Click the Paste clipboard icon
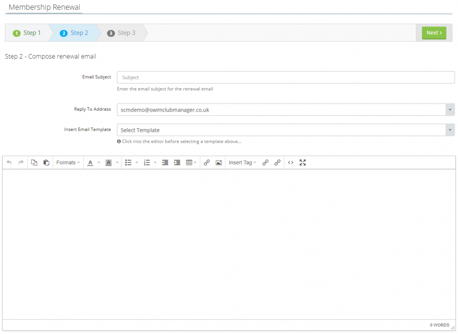Screen dimensions: 458x334 46,162
